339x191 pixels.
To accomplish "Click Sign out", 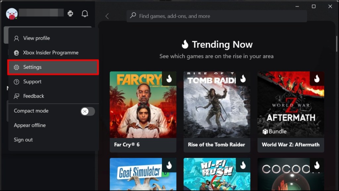I will coord(24,140).
